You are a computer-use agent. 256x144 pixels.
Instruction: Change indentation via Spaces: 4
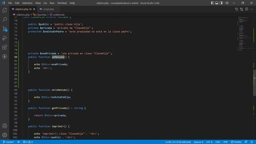(198, 142)
